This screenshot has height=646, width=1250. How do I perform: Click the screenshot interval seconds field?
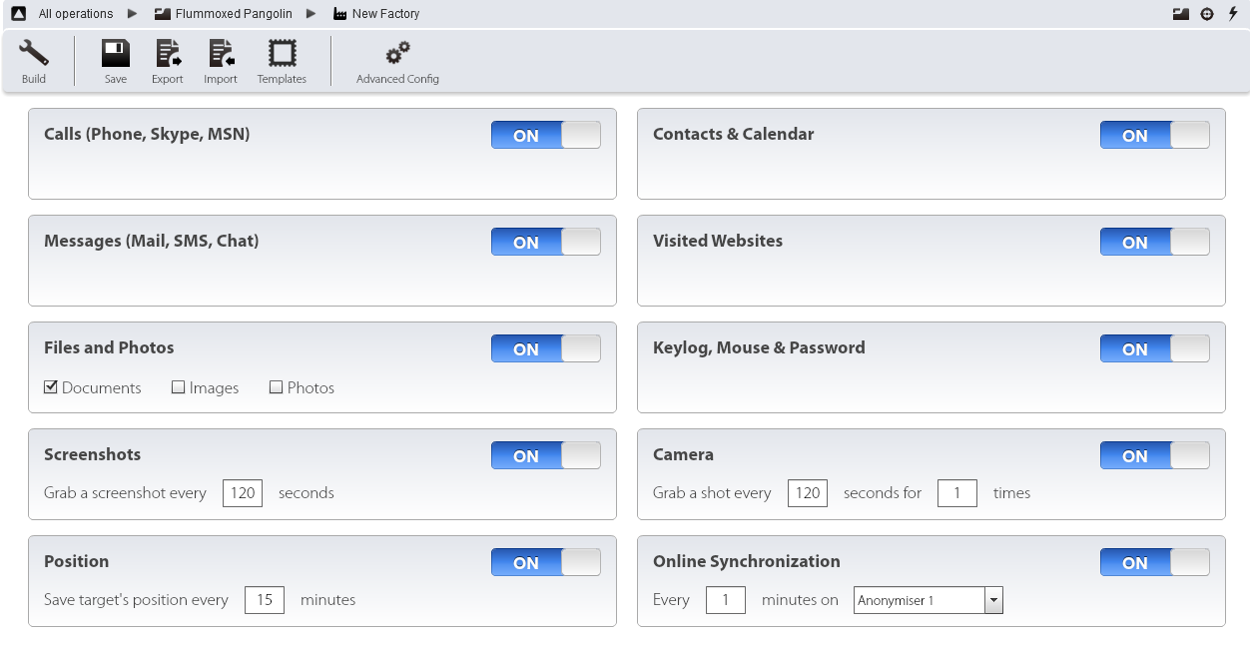point(243,493)
